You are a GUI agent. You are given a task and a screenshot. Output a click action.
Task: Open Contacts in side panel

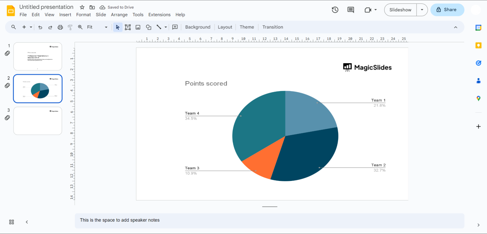click(478, 81)
